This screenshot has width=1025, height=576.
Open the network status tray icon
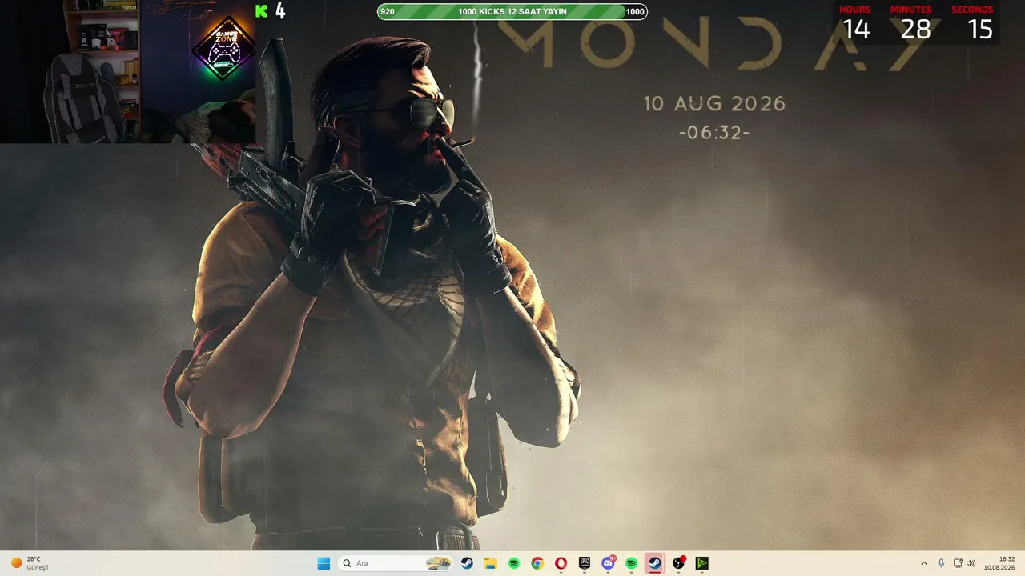(x=958, y=563)
